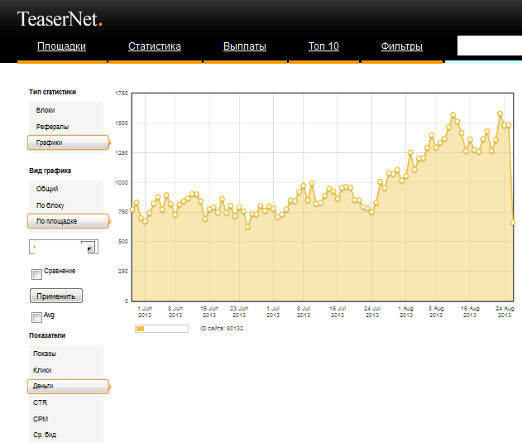Enable the Сравнение checkbox
522x443 pixels.
tap(36, 274)
